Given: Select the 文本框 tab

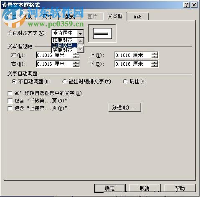Looking at the screenshot, I should [x=115, y=16].
